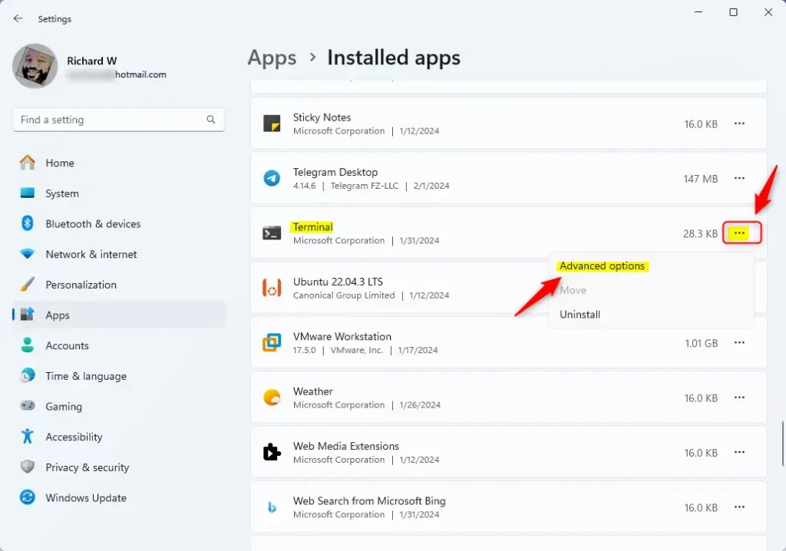
Task: Click the Personalization paintbrush icon
Action: pos(28,284)
